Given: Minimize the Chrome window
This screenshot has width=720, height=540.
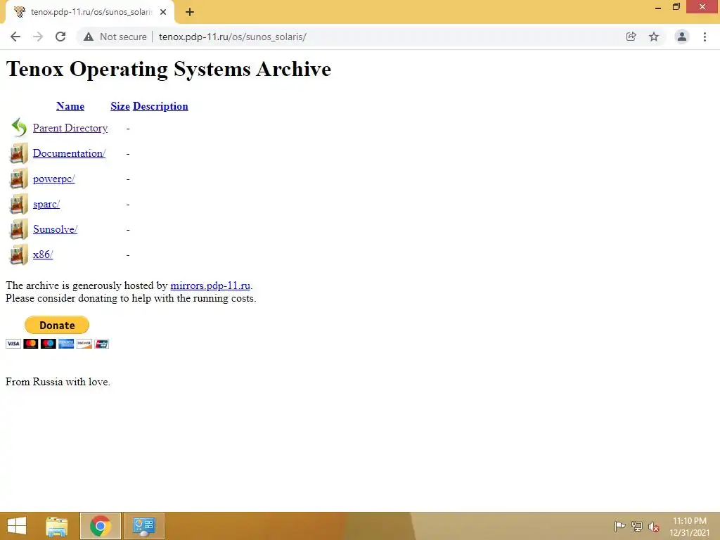Looking at the screenshot, I should click(658, 7).
